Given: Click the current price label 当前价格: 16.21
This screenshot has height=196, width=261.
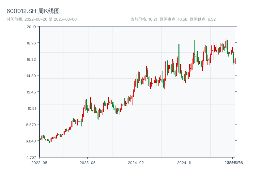Looking at the screenshot, I should (x=144, y=19).
